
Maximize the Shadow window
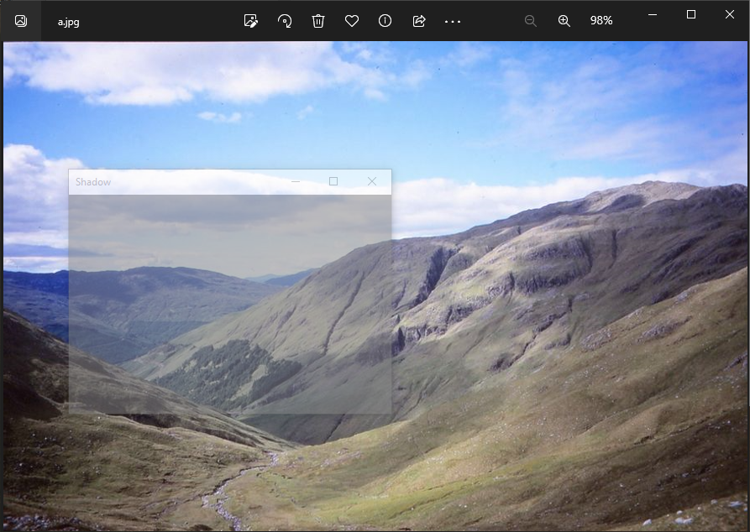pyautogui.click(x=333, y=181)
